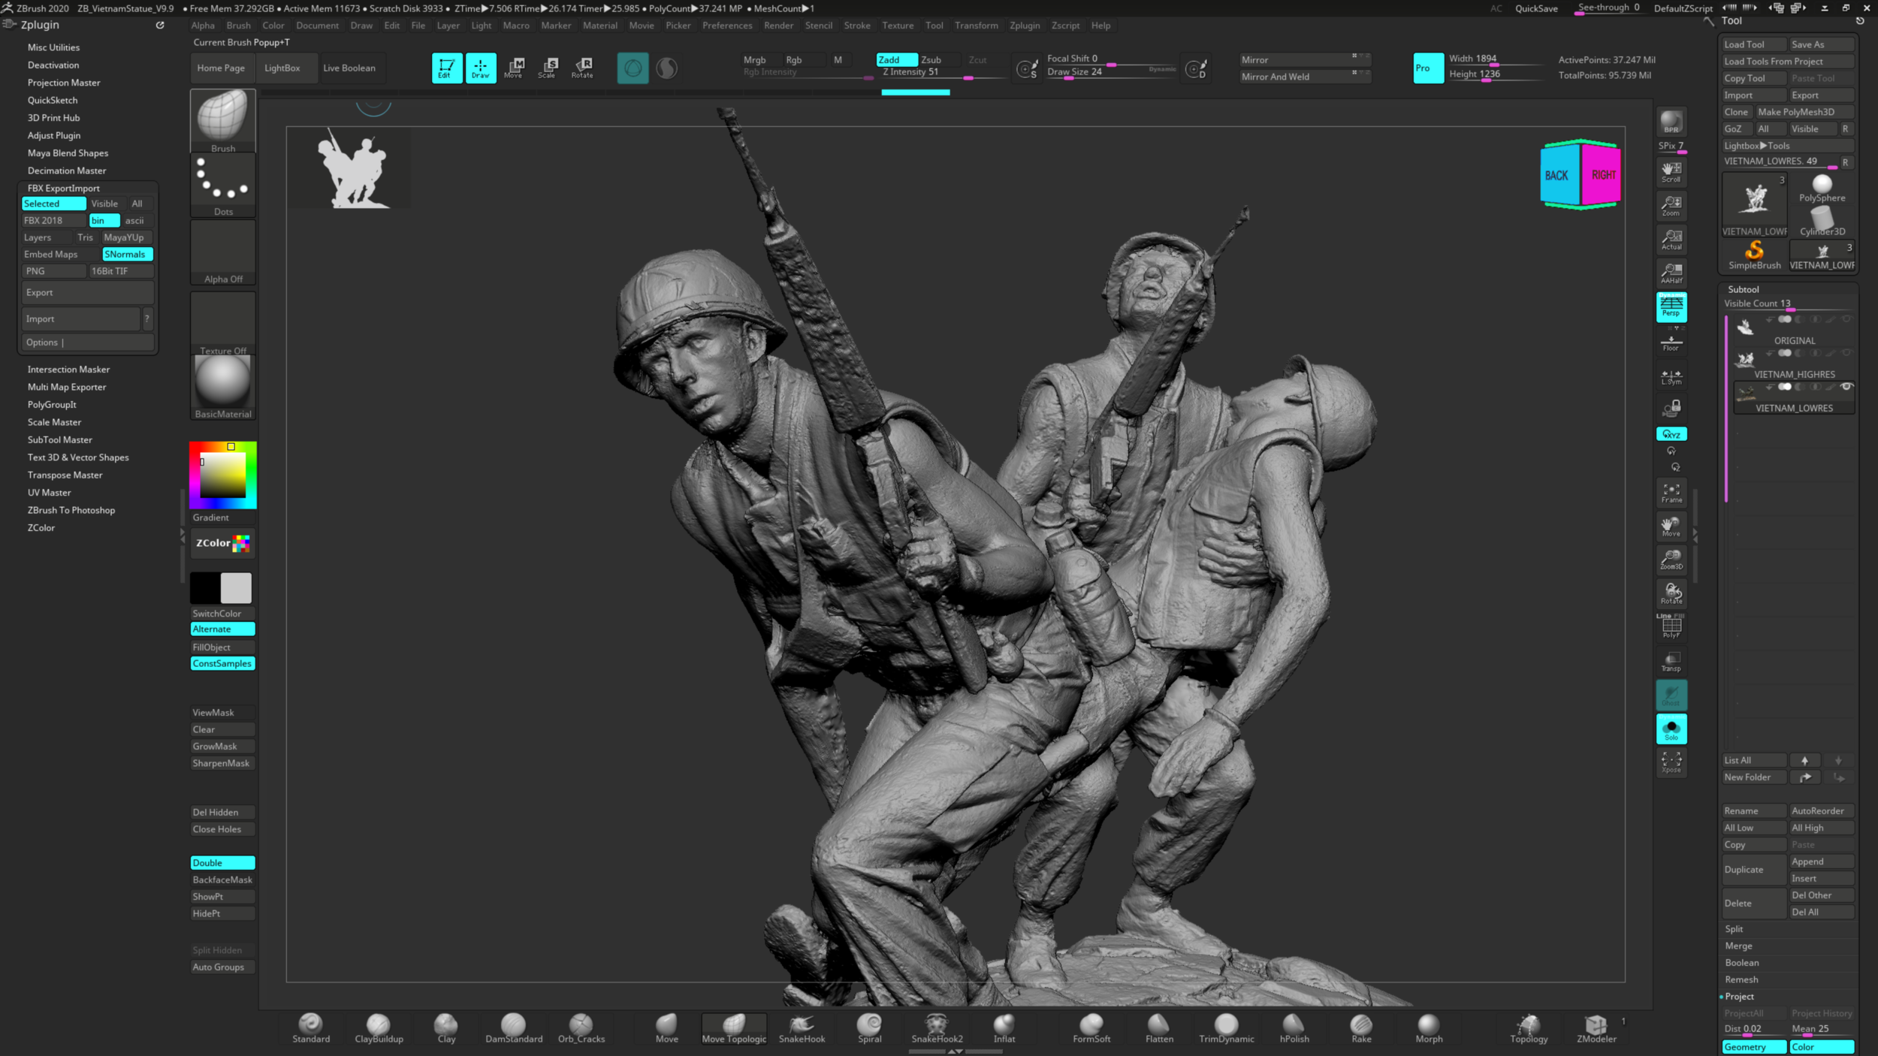Screen dimensions: 1878x1056
Task: Select the DamStandard brush
Action: 513,1028
